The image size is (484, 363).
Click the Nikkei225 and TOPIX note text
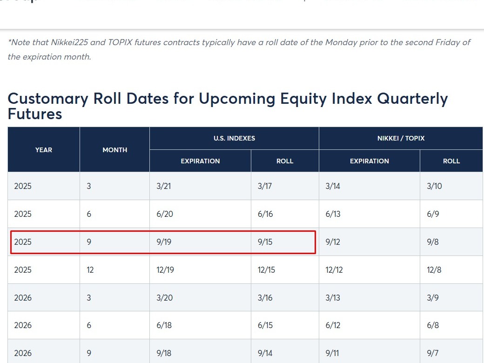tap(239, 49)
